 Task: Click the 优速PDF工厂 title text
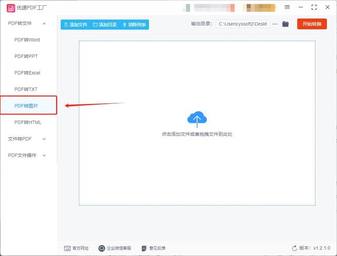coord(32,8)
